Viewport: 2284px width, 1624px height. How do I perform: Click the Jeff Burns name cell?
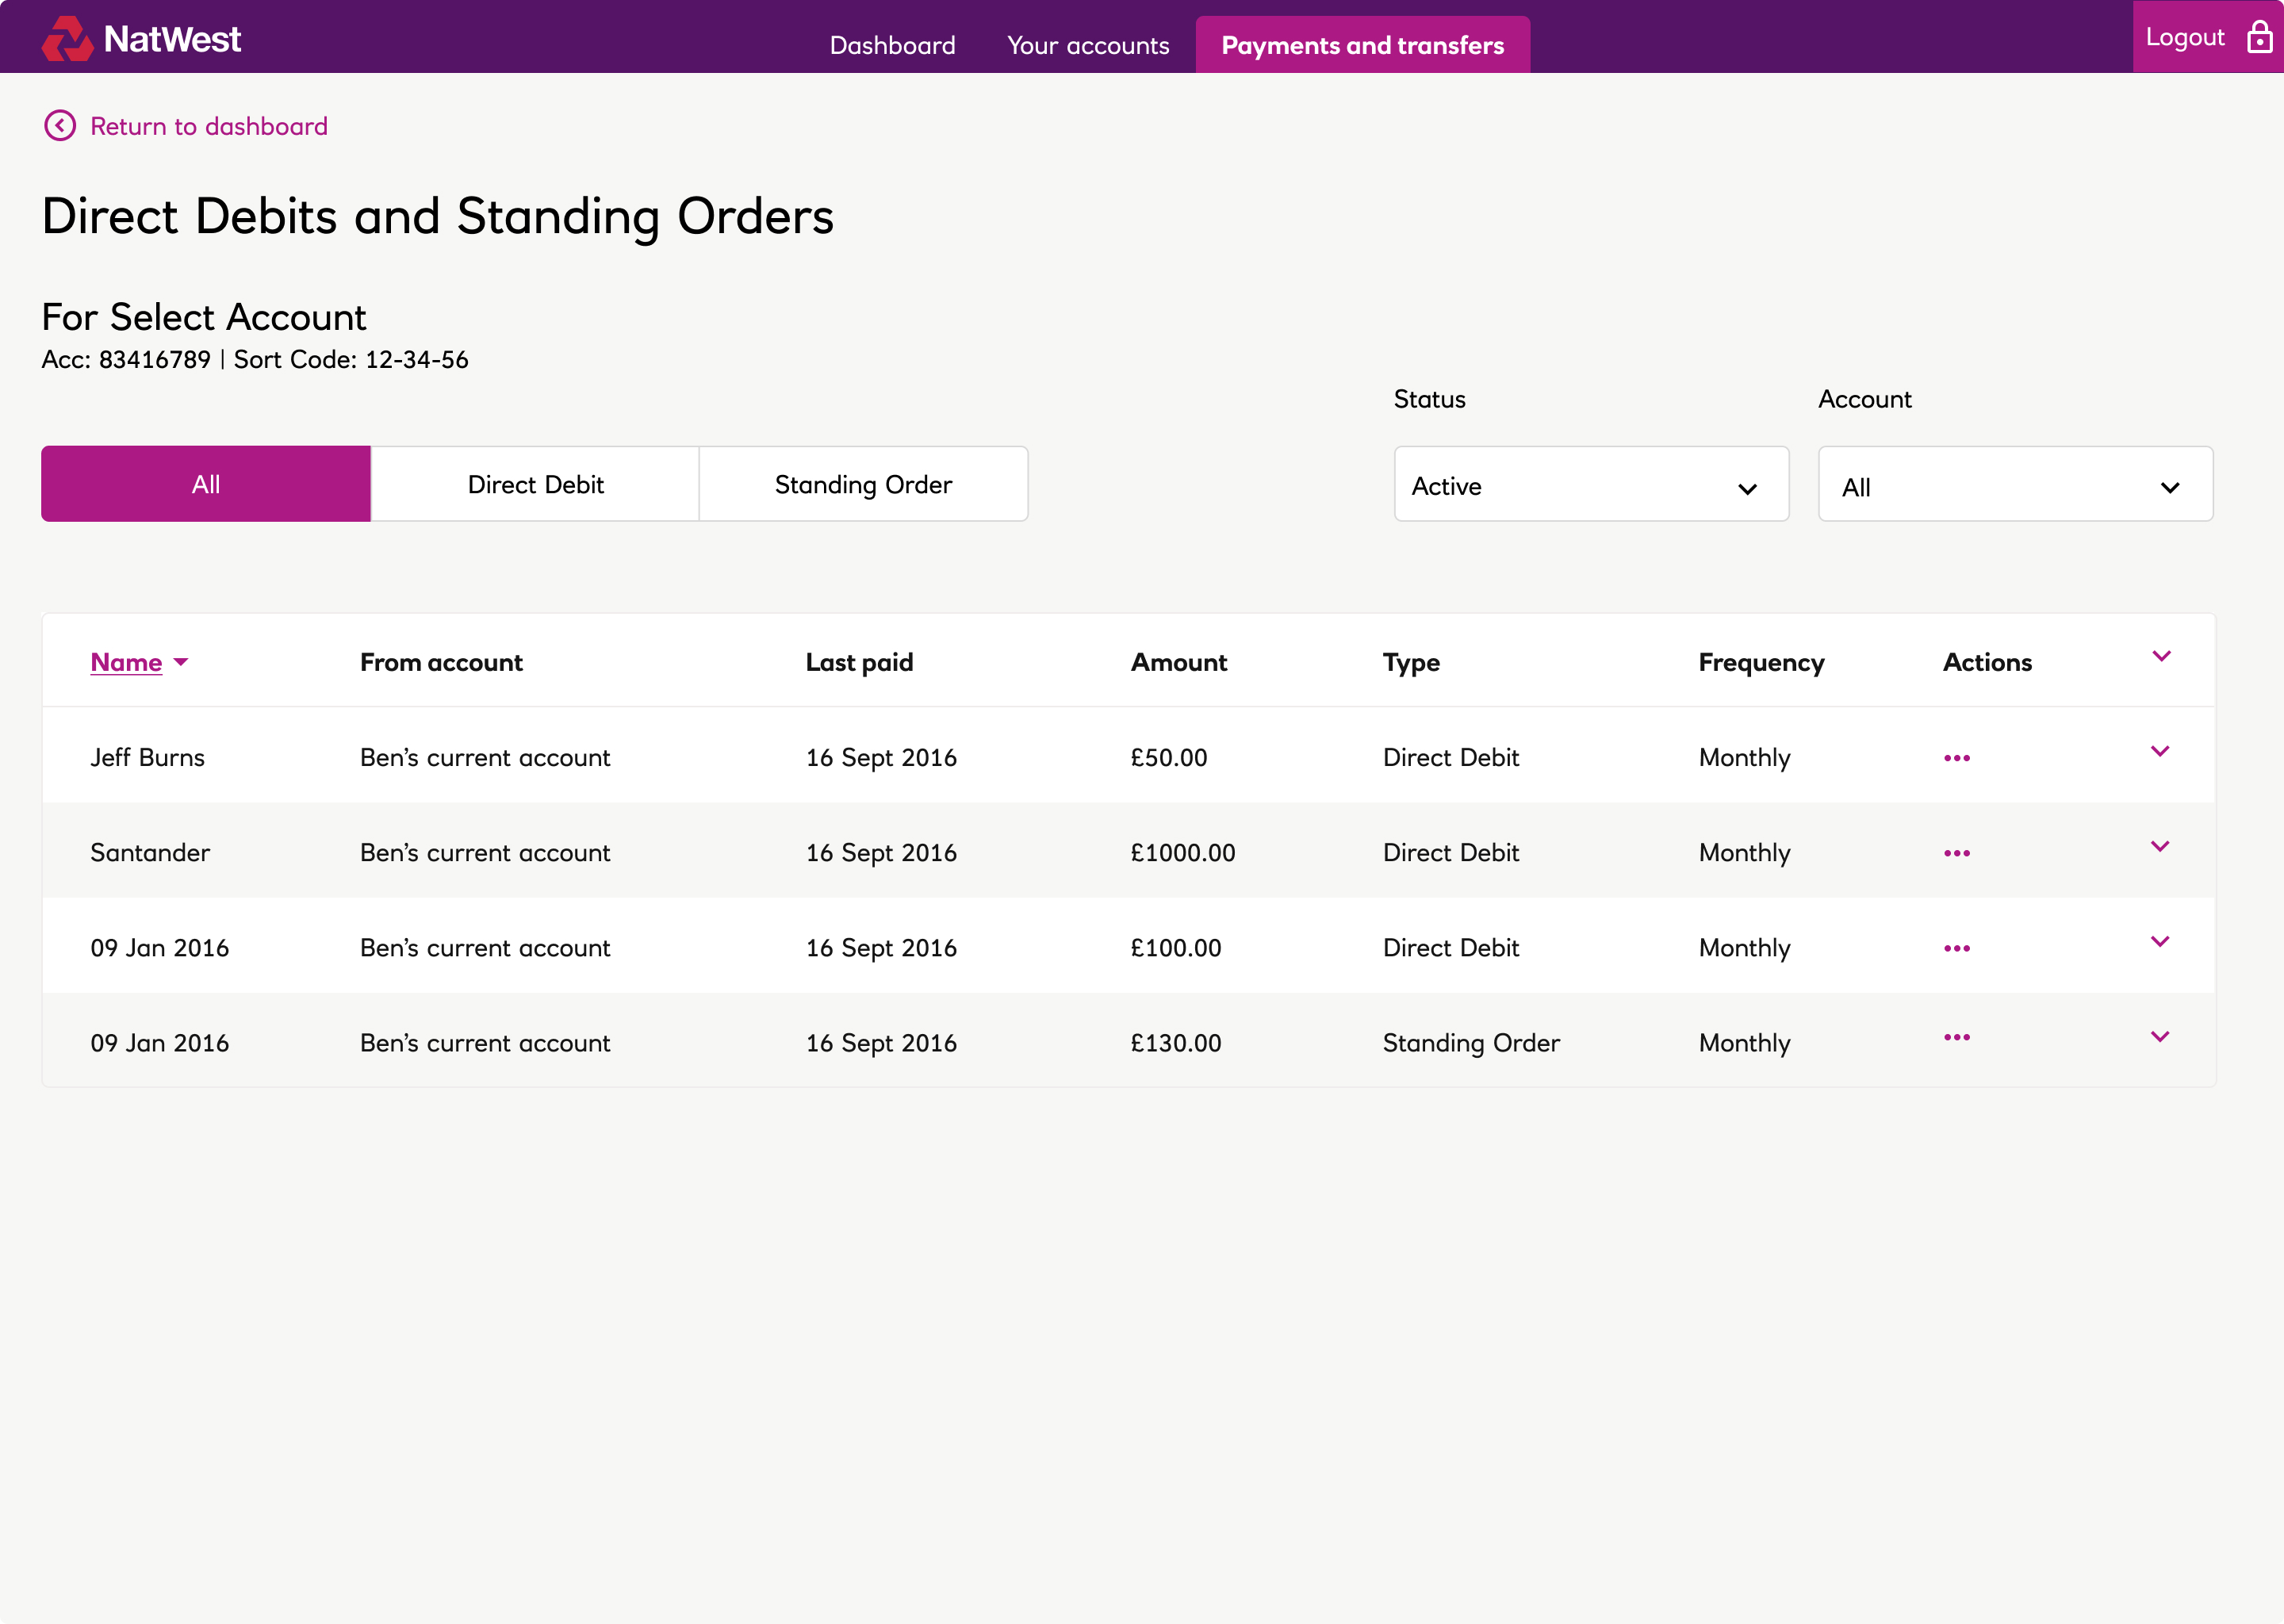click(147, 757)
